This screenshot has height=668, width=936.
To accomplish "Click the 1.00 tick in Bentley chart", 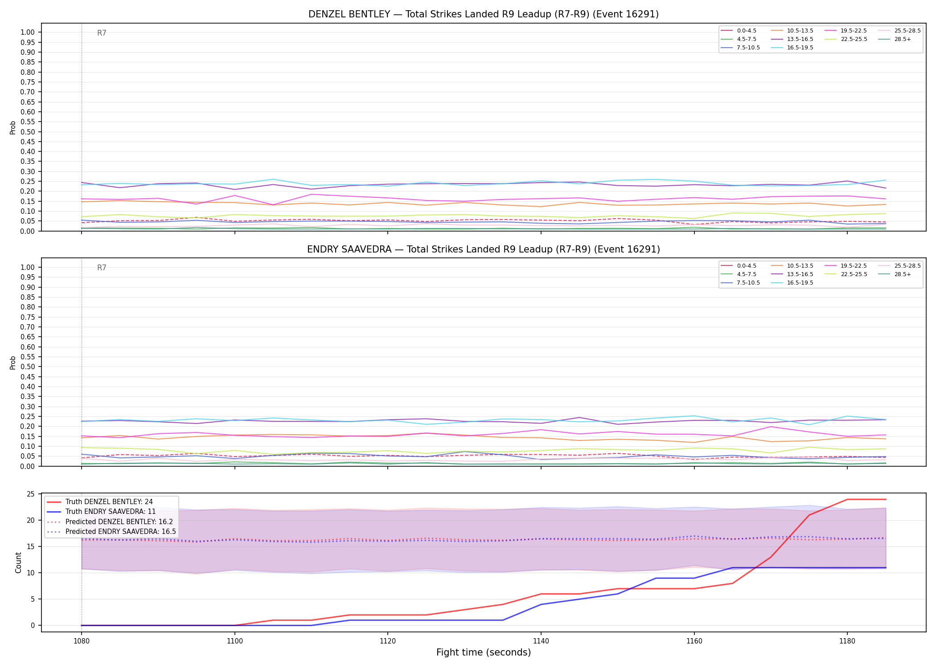I will (x=28, y=33).
